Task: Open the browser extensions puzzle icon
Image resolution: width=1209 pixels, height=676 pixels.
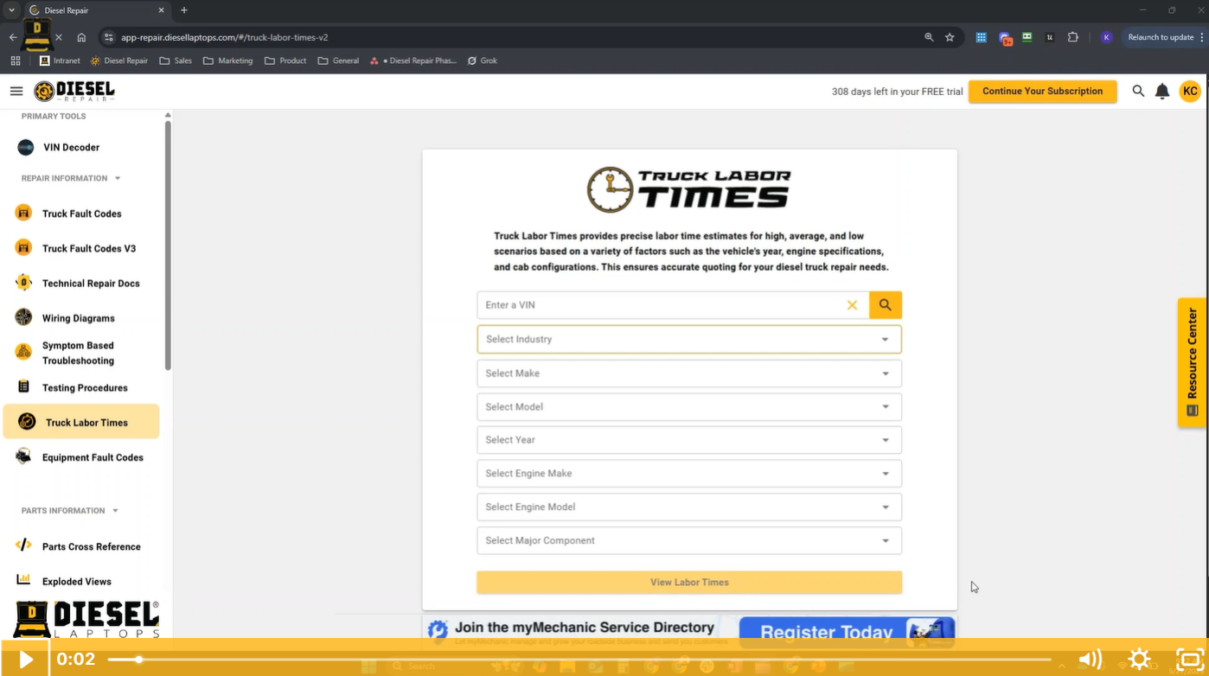Action: [1073, 37]
